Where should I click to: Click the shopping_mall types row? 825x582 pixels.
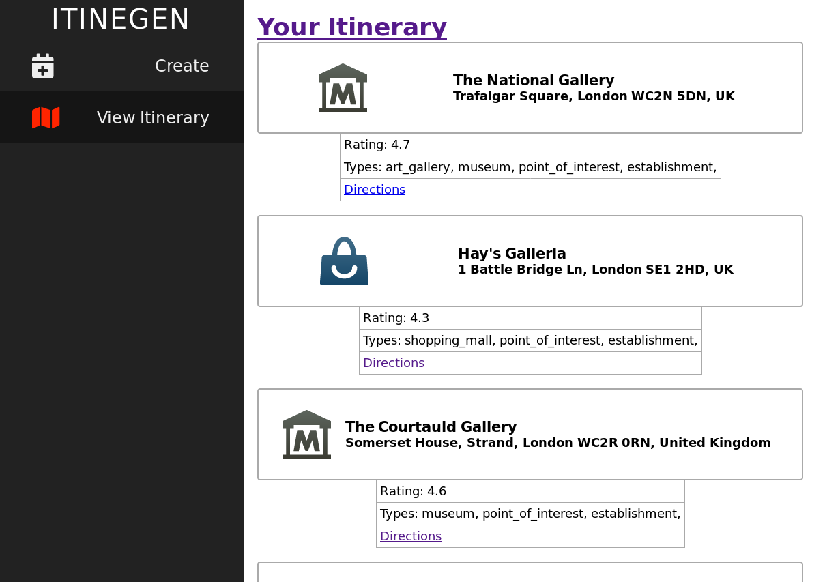pos(530,340)
